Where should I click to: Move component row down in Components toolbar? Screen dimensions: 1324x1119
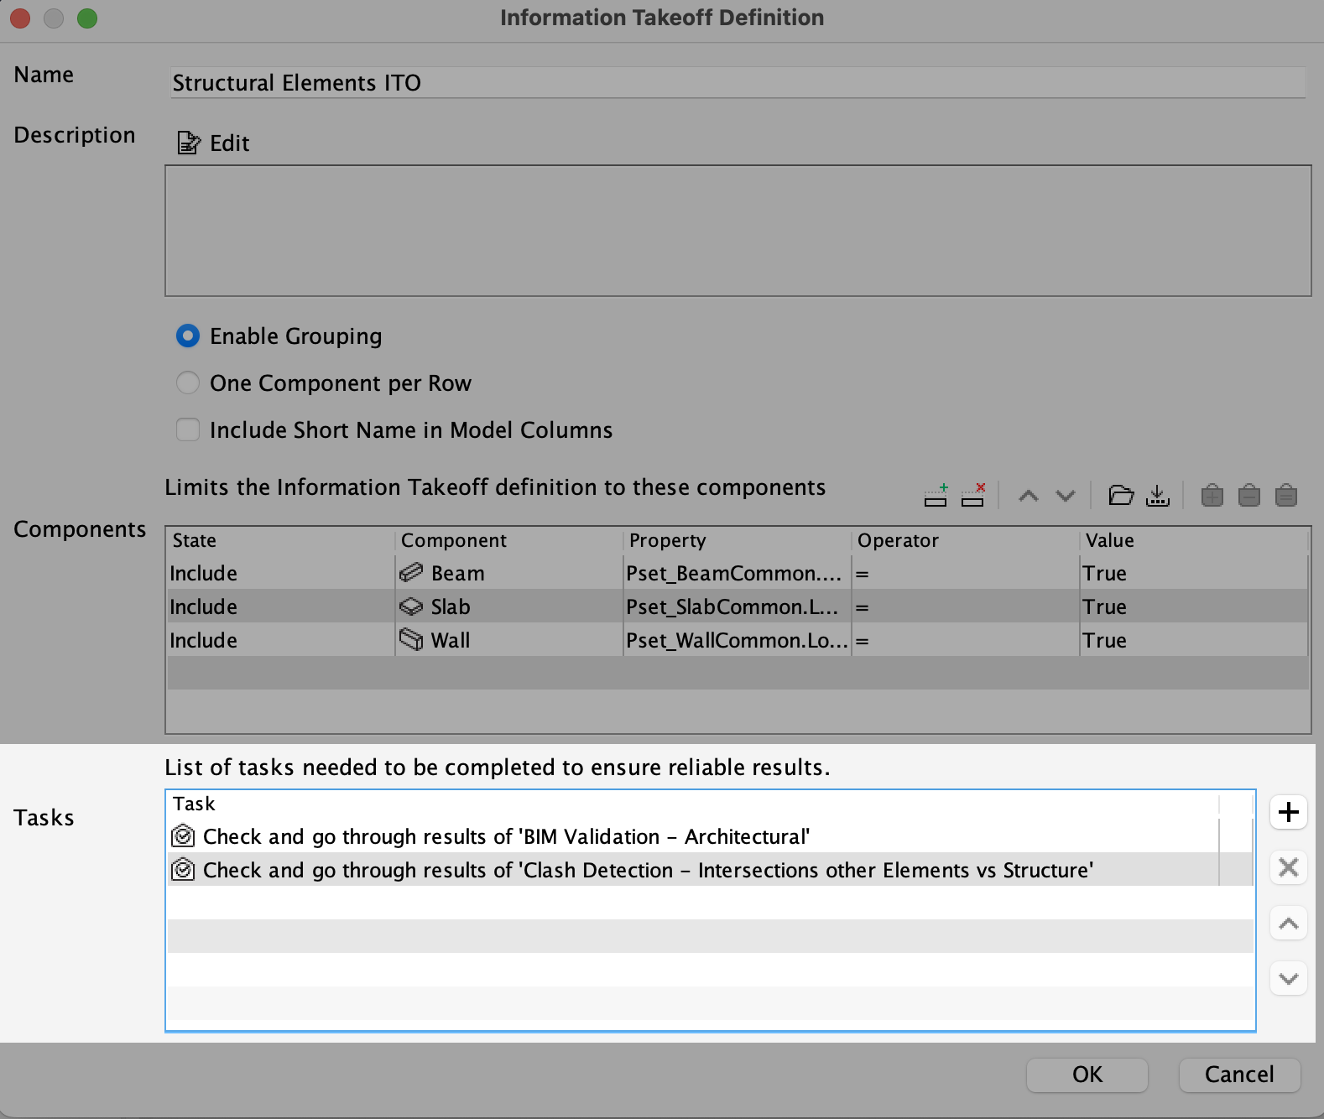[1066, 496]
